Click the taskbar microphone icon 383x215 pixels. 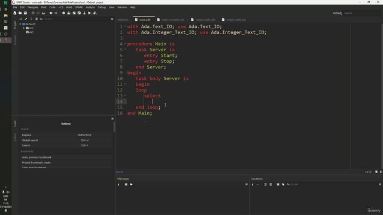click(x=3, y=192)
